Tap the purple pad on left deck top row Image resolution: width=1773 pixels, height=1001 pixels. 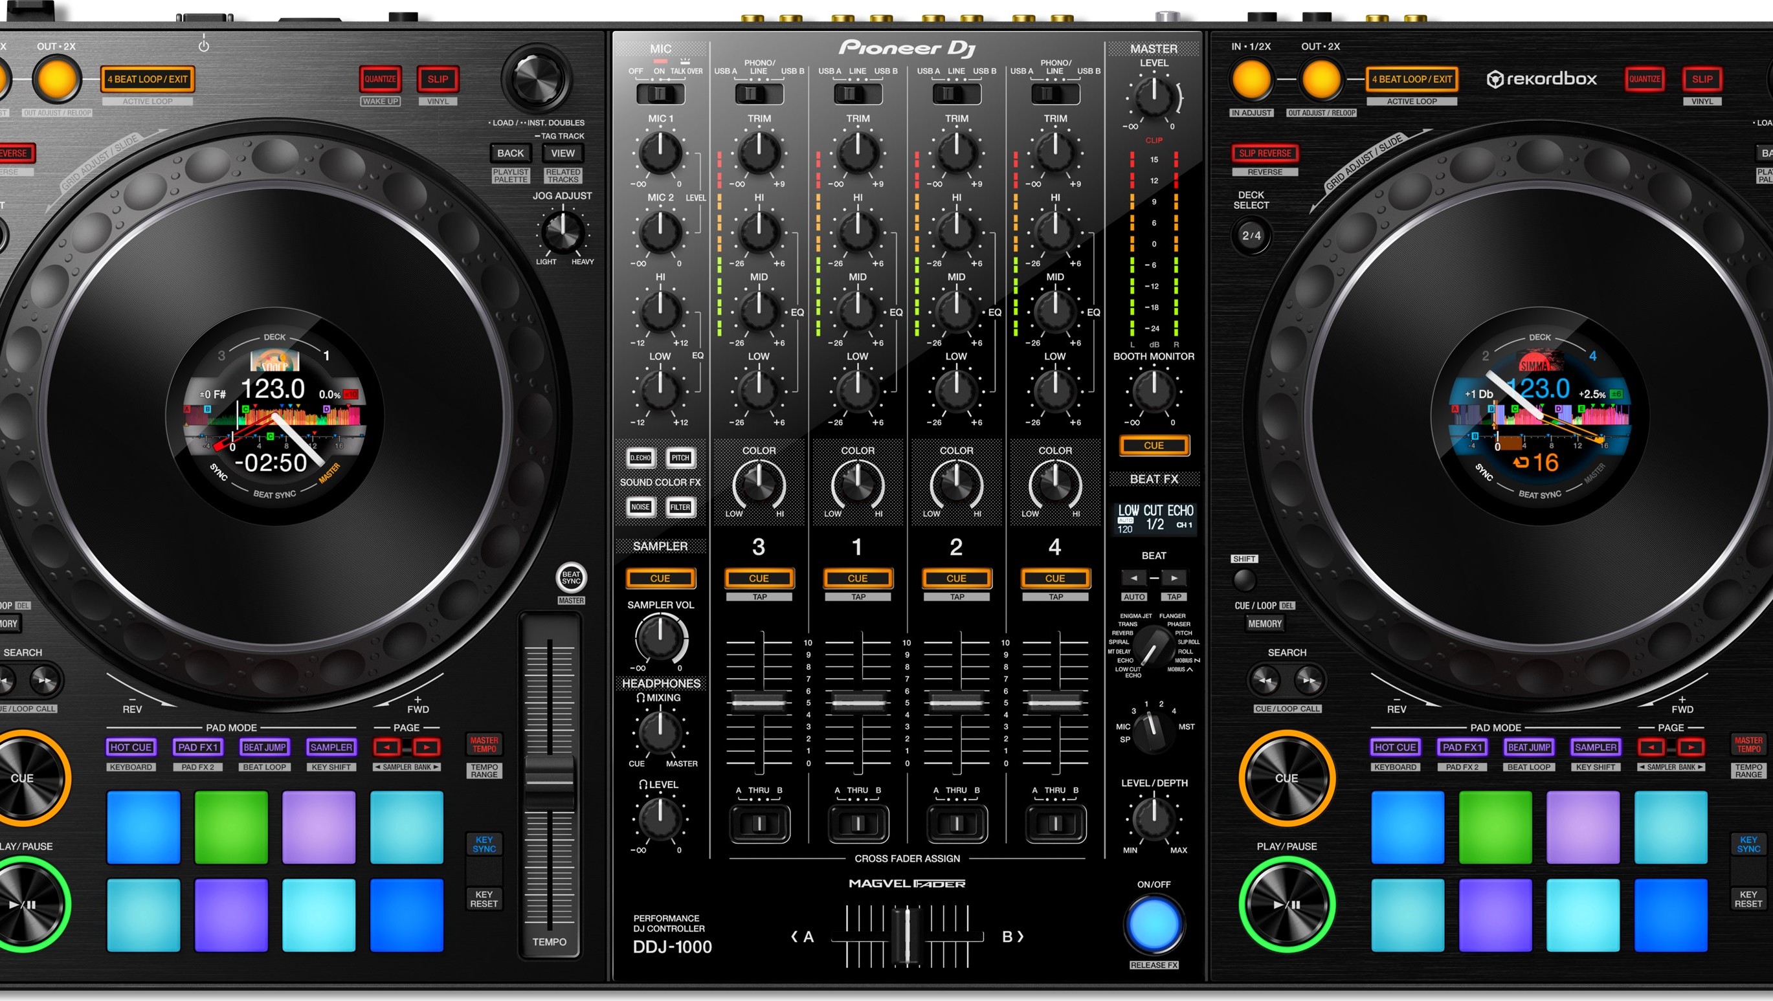click(x=318, y=828)
